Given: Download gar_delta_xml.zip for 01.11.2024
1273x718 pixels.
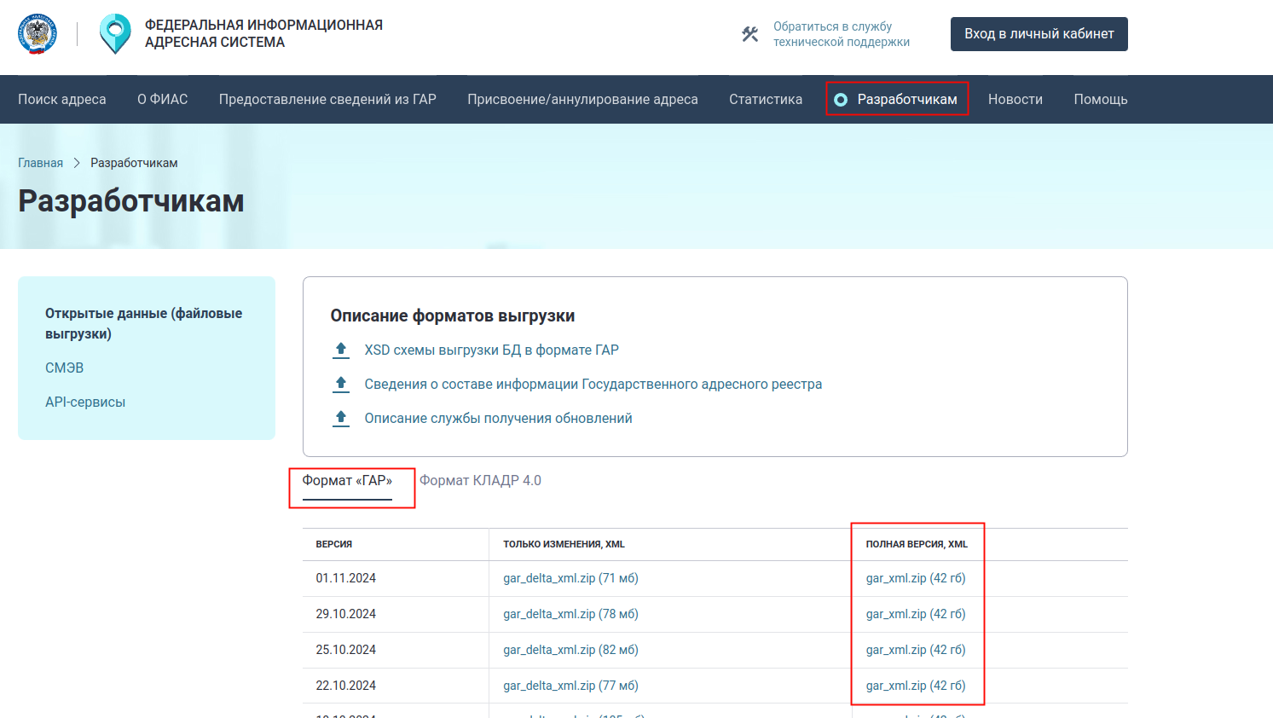Looking at the screenshot, I should pos(570,578).
